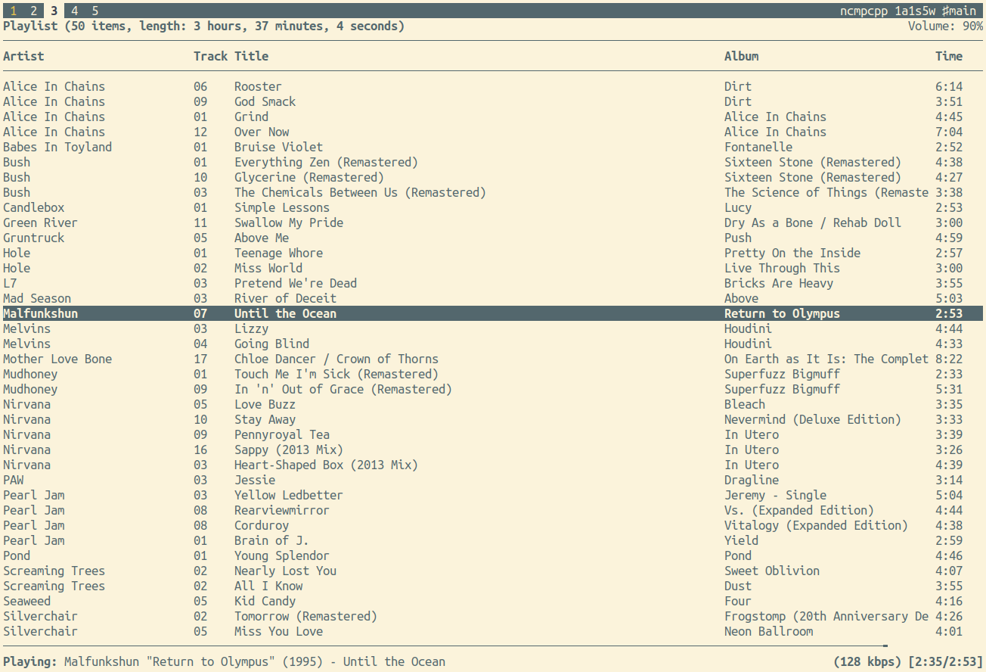Select Alice In Chains song Rooster
Image resolution: width=986 pixels, height=672 pixels.
click(x=257, y=86)
